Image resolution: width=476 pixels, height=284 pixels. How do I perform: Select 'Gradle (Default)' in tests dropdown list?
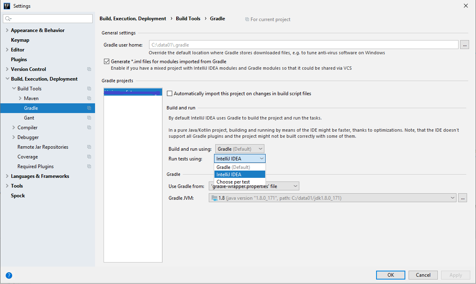pyautogui.click(x=240, y=167)
